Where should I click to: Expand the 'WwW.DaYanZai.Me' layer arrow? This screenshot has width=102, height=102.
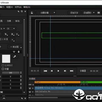click(x=33, y=92)
